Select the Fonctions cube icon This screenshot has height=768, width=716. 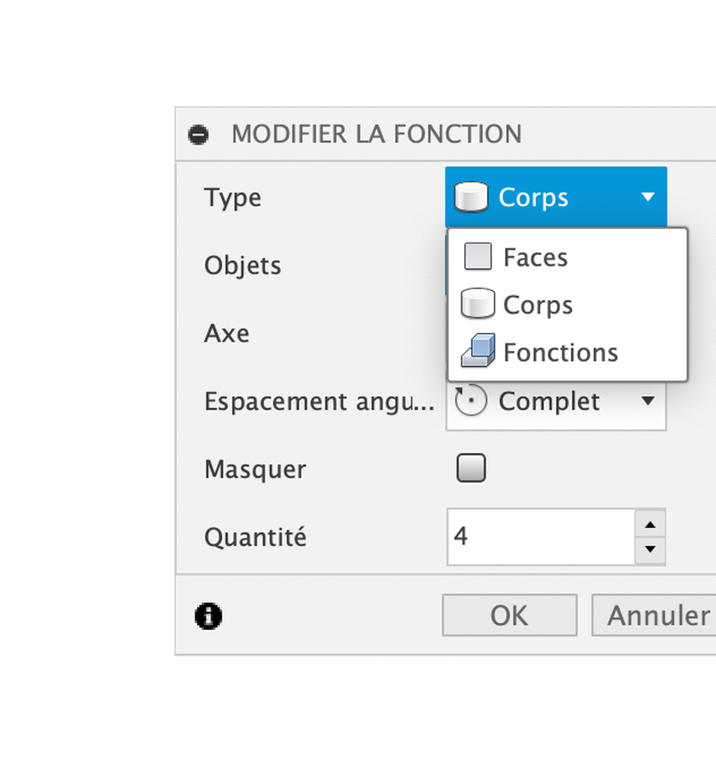click(x=478, y=351)
